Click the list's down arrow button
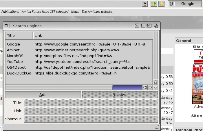203x131 pixels. pyautogui.click(x=156, y=88)
